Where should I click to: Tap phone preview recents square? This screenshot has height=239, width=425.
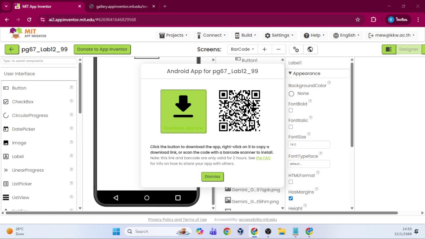click(x=178, y=198)
